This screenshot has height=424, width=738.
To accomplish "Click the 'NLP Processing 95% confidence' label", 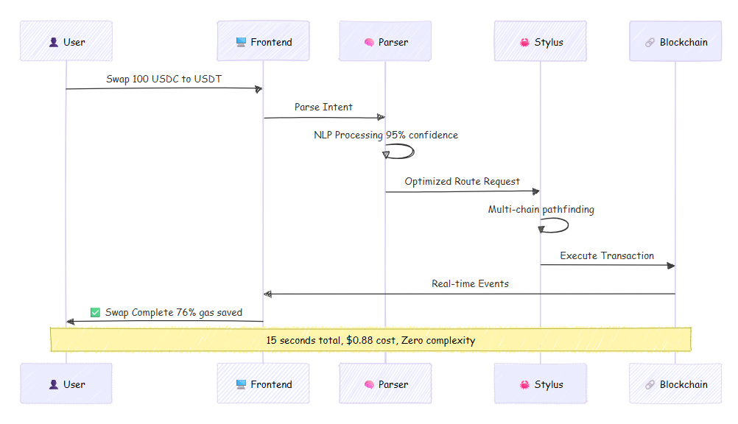I will coord(385,135).
